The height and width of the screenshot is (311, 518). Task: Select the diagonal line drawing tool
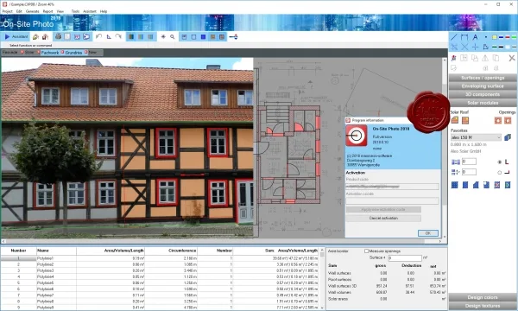coord(454,37)
